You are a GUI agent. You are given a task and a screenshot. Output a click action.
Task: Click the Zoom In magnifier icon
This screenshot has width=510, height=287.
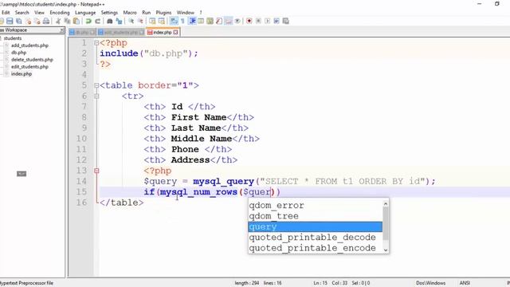point(131,22)
